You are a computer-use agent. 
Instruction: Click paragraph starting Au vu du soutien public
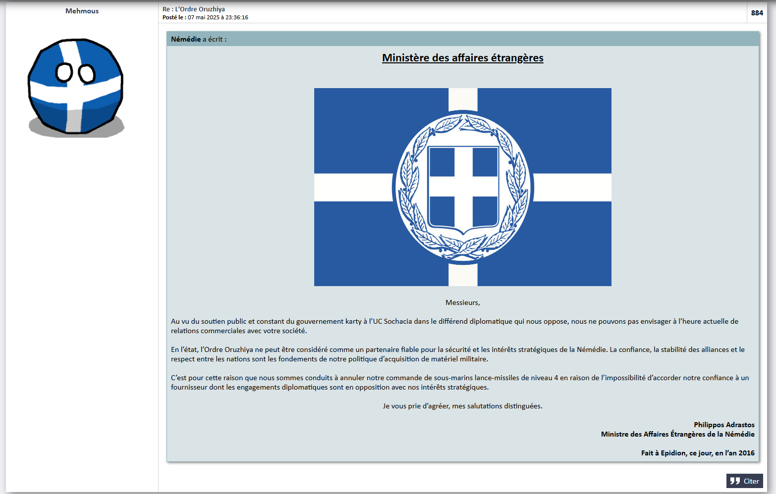point(455,326)
